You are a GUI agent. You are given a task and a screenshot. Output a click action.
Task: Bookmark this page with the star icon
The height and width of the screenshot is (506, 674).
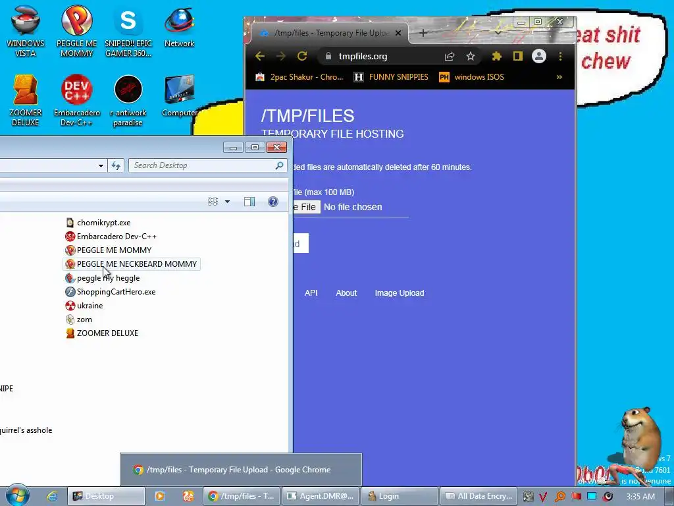(471, 57)
